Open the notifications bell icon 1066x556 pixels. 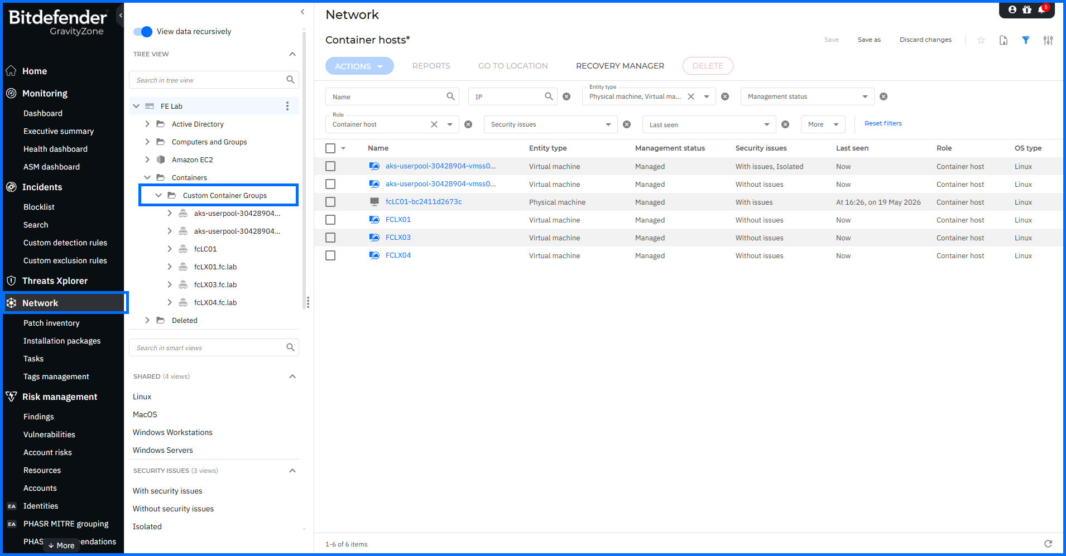[1042, 9]
